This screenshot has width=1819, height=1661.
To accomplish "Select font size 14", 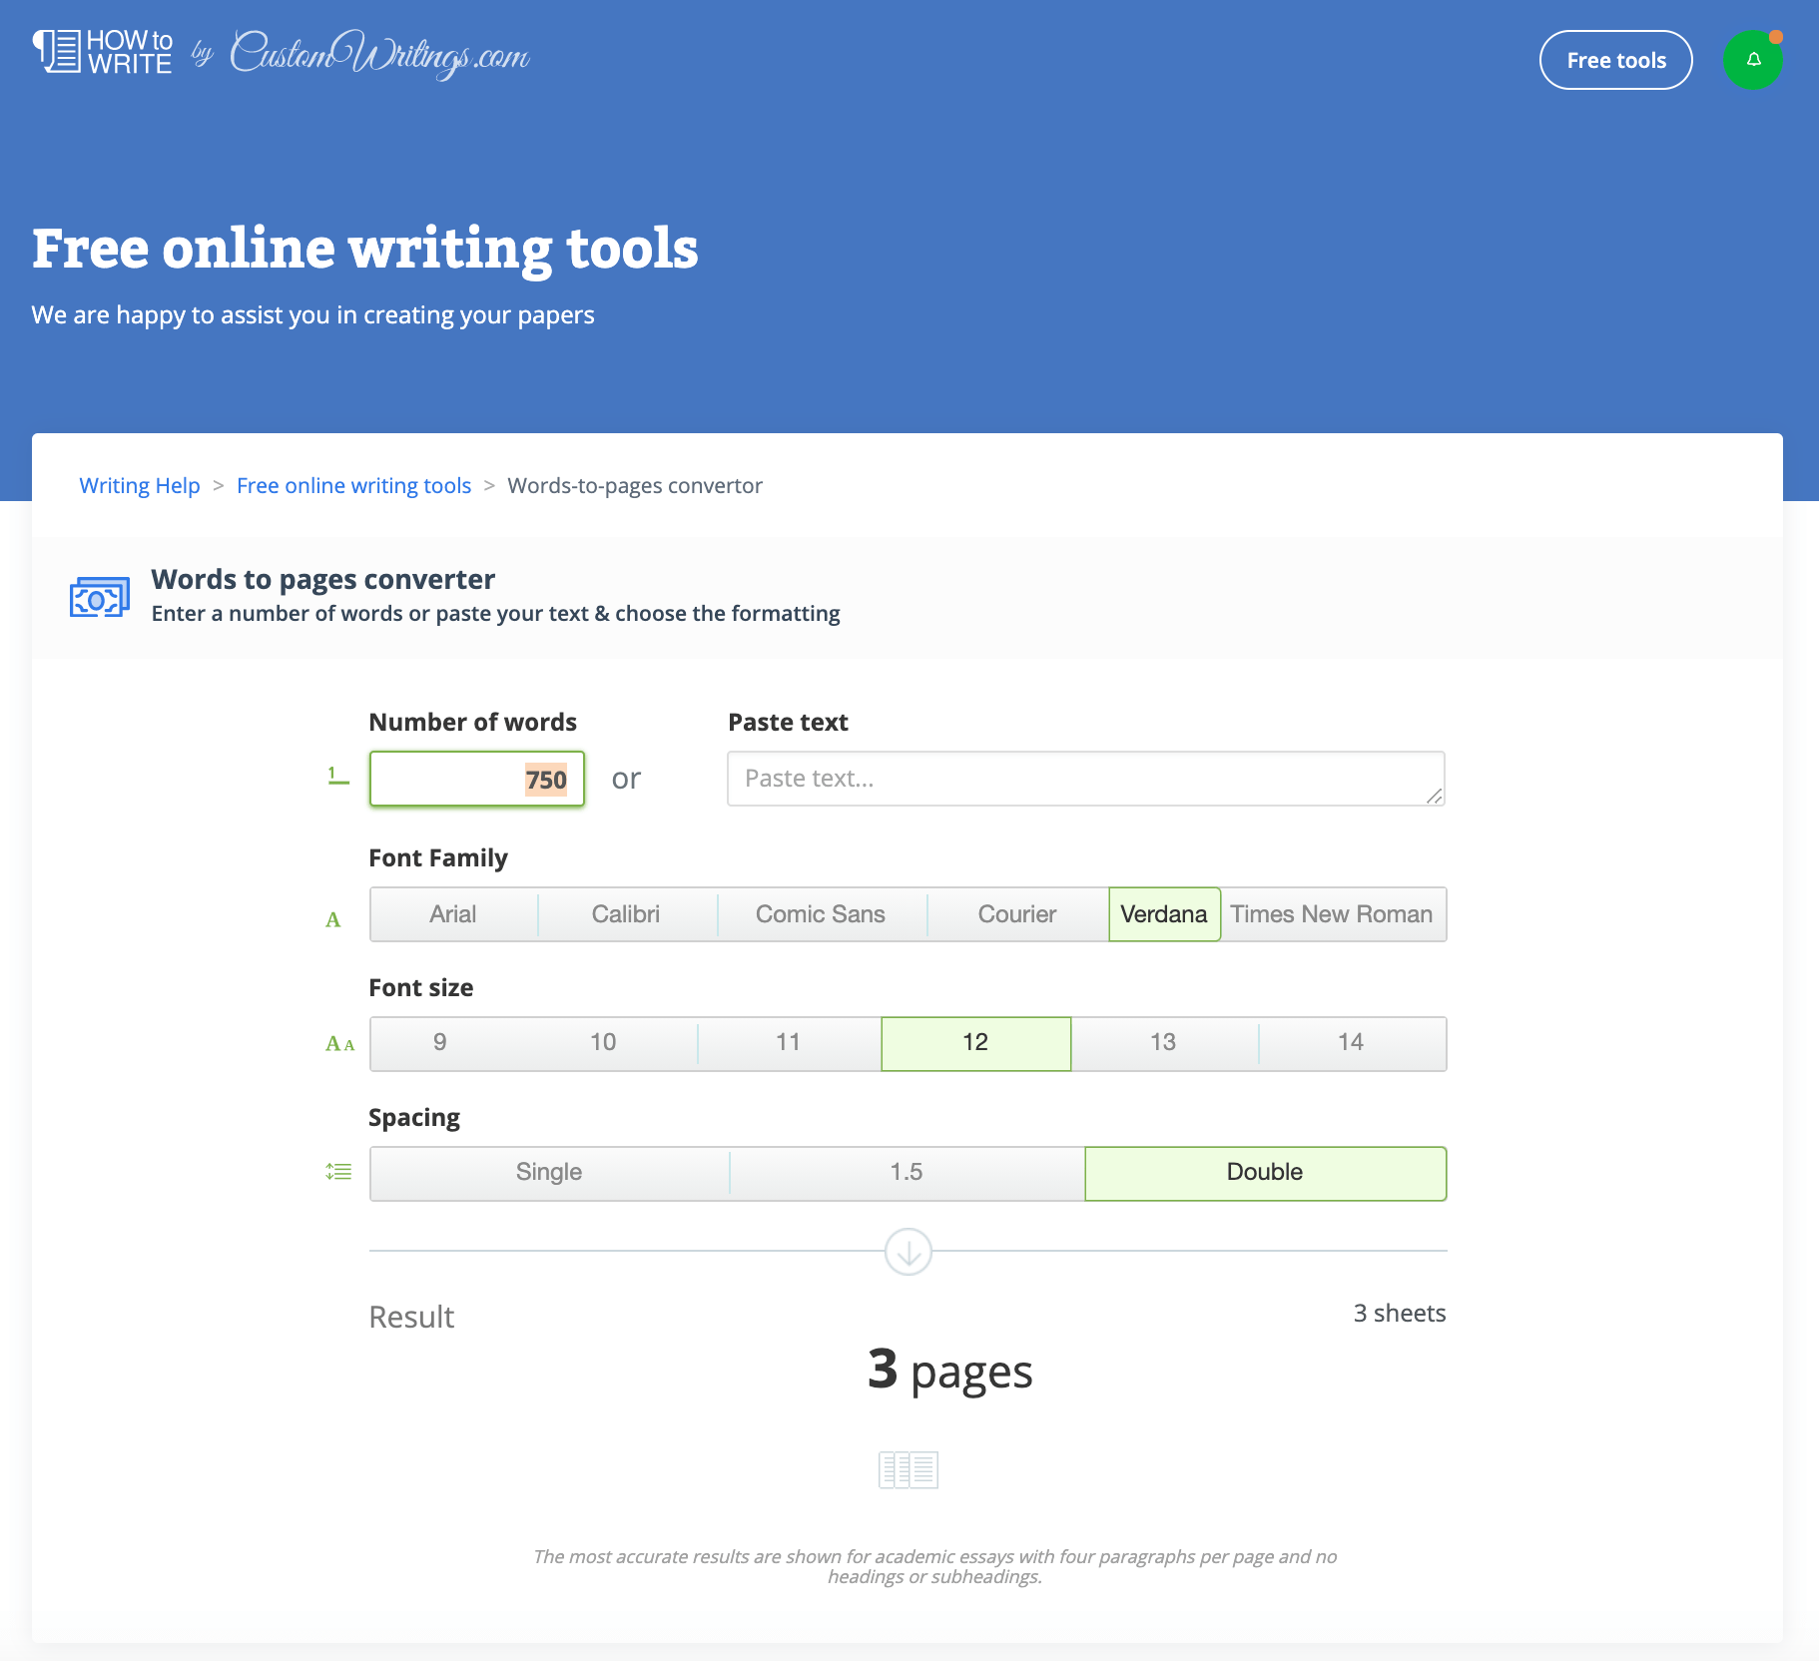I will pyautogui.click(x=1350, y=1042).
